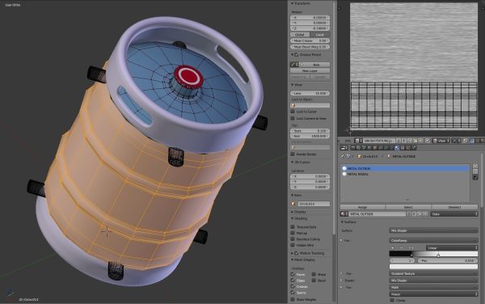Open the Constraints properties tab
This screenshot has width=485, height=304.
pos(381,148)
